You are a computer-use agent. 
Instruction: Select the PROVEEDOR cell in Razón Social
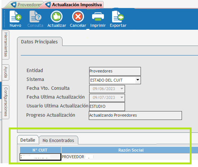pyautogui.click(x=130, y=157)
